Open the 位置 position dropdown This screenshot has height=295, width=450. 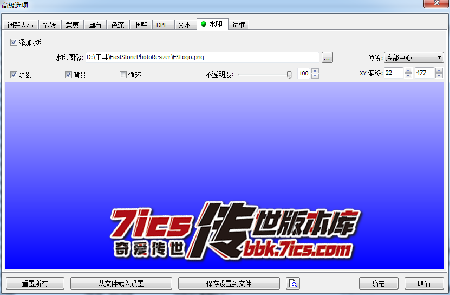tap(414, 57)
